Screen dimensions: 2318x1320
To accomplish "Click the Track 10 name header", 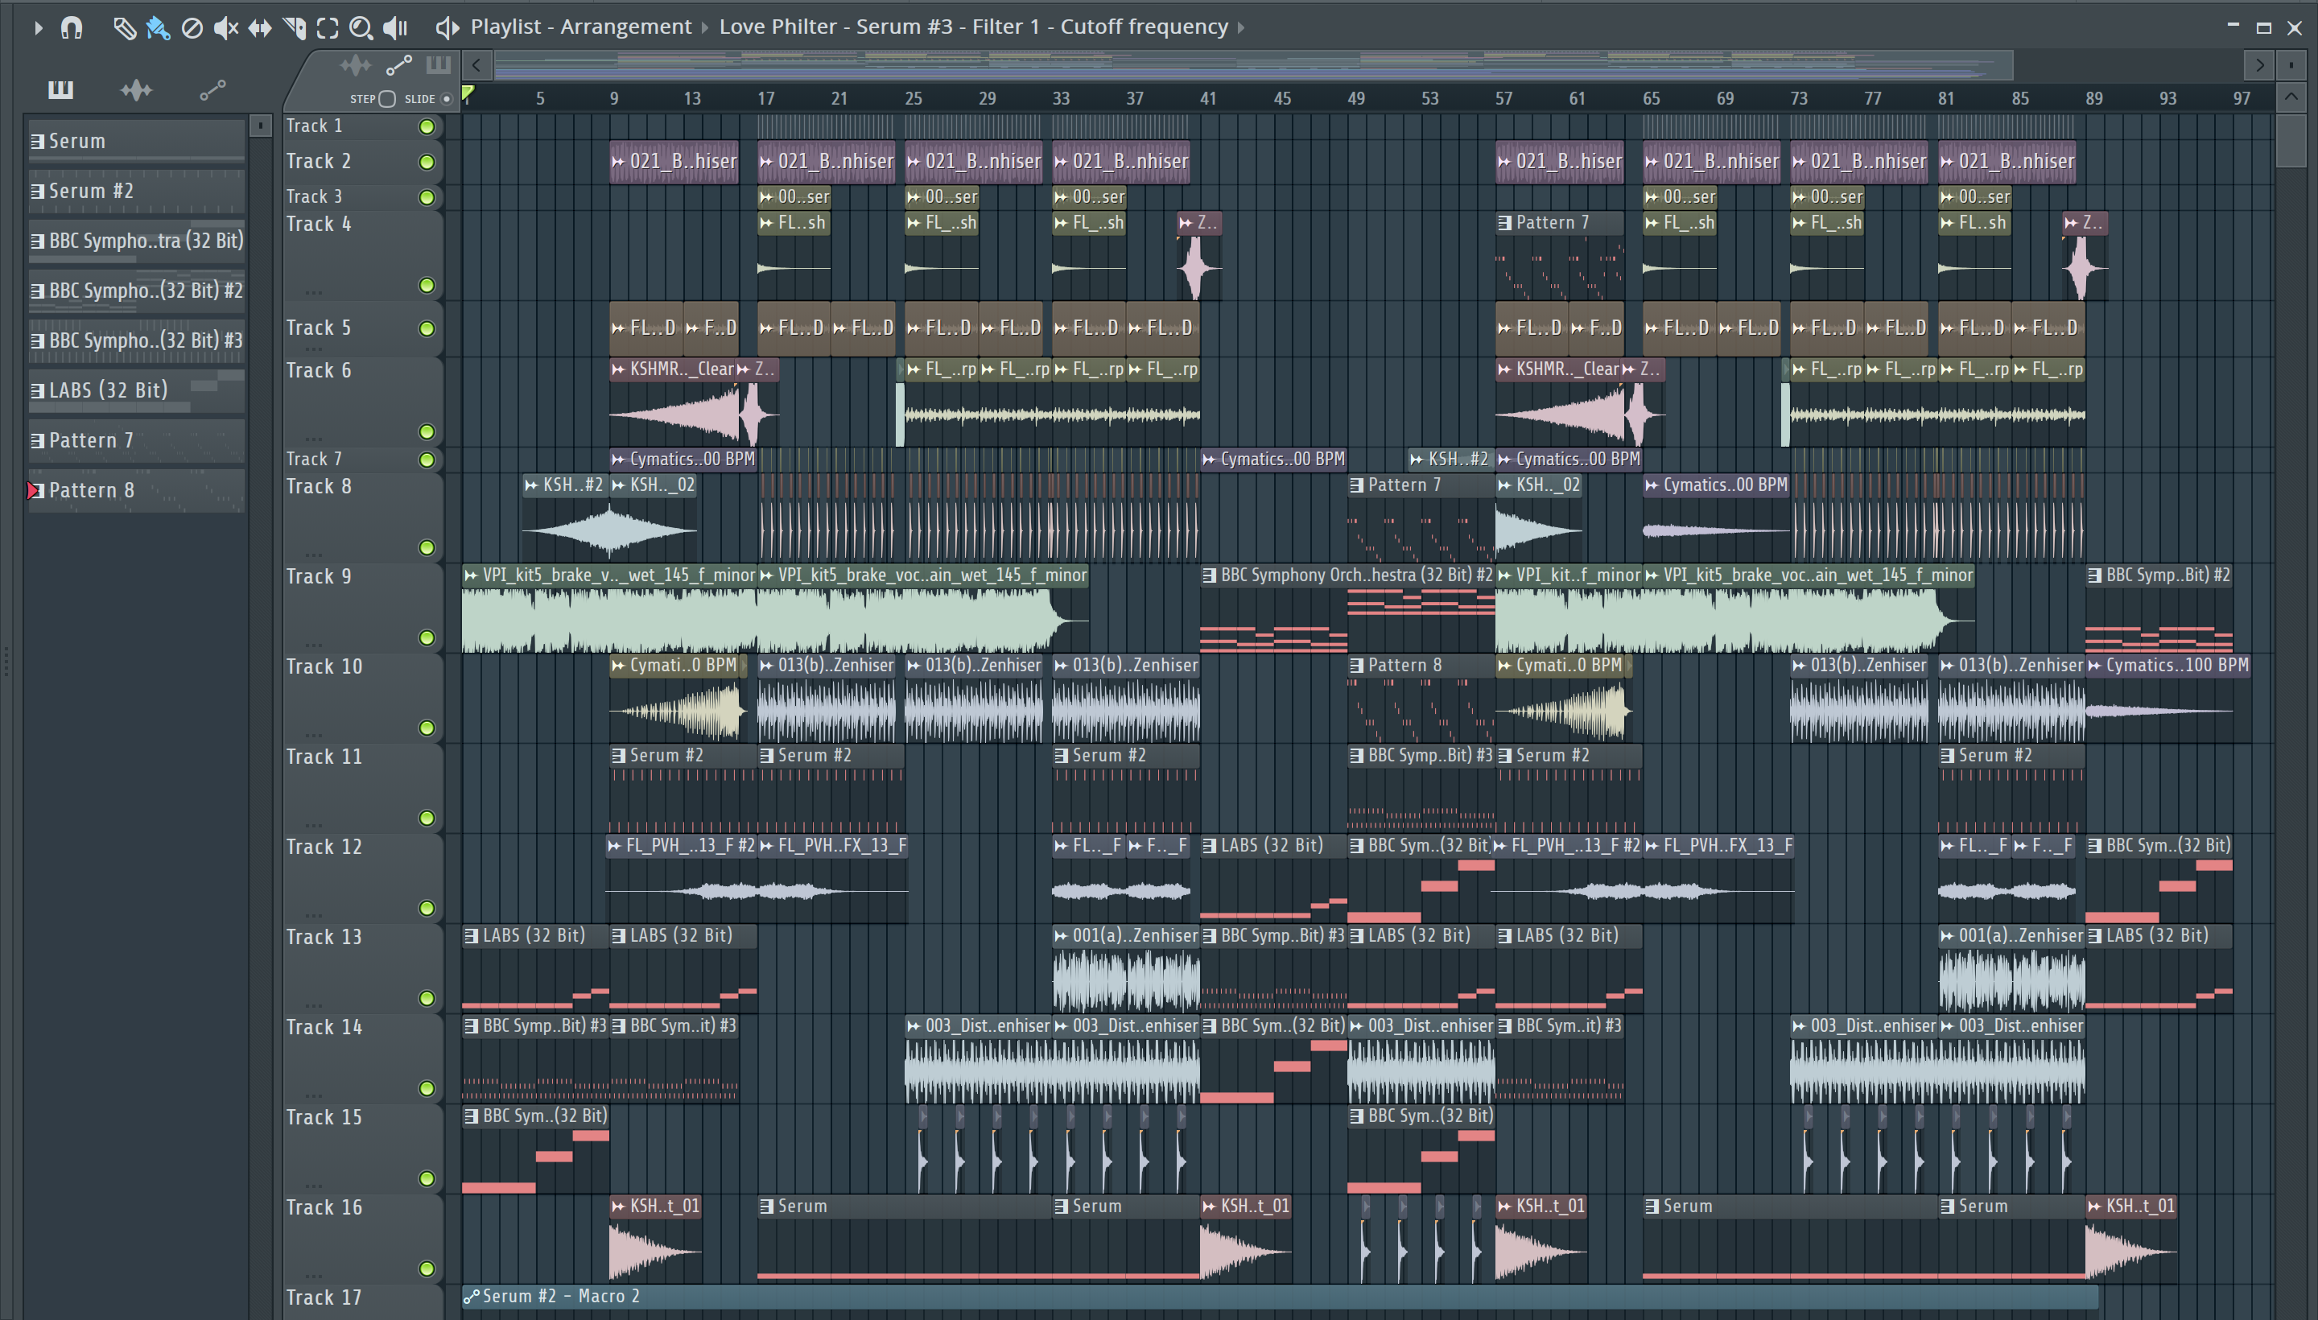I will point(324,666).
